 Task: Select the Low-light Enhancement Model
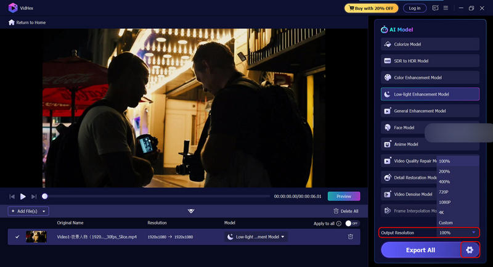tap(430, 94)
